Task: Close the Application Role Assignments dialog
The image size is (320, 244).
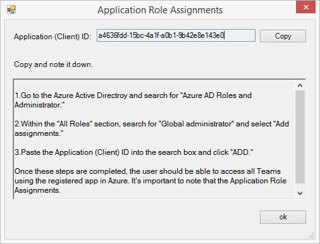Action: click(305, 8)
